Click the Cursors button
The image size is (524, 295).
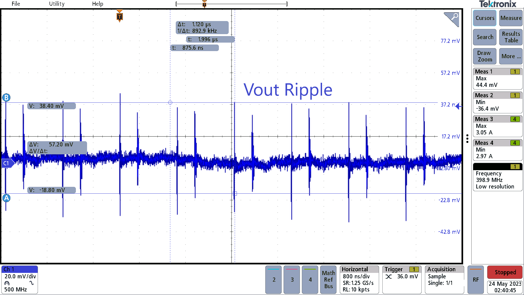pos(485,18)
